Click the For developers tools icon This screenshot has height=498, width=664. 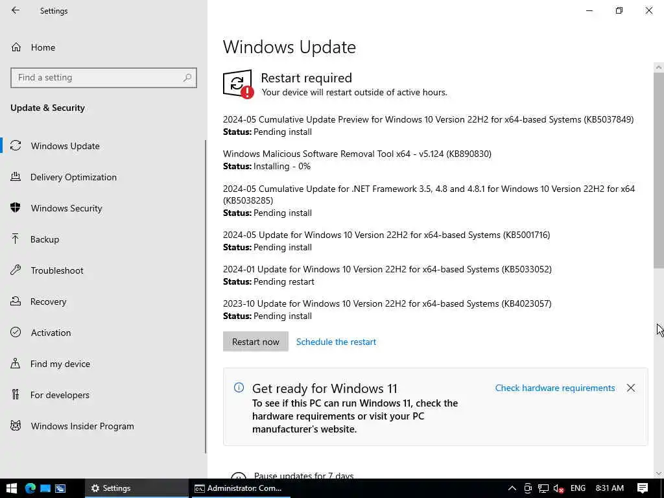[x=16, y=395]
